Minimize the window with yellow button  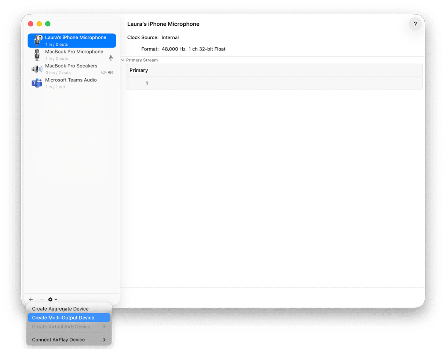[39, 24]
